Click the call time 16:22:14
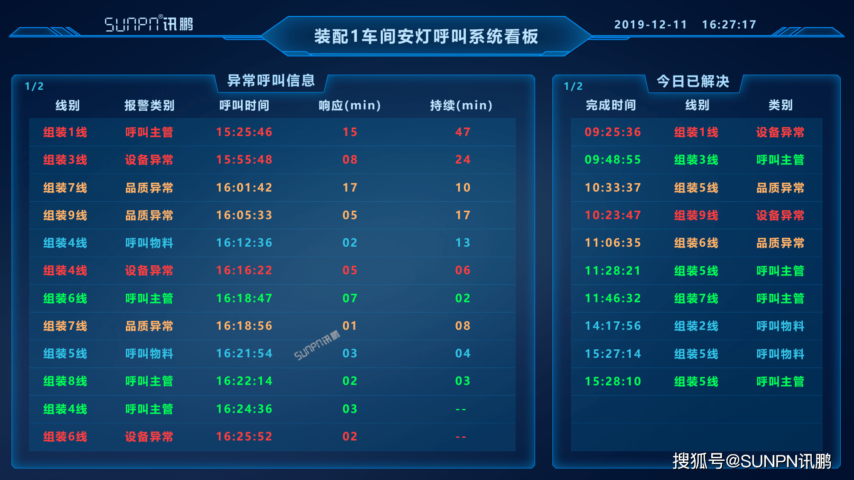854x480 pixels. point(244,381)
